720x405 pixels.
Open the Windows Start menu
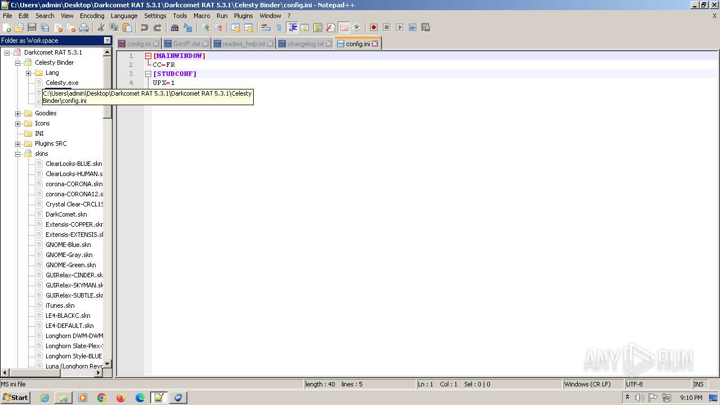click(x=15, y=397)
